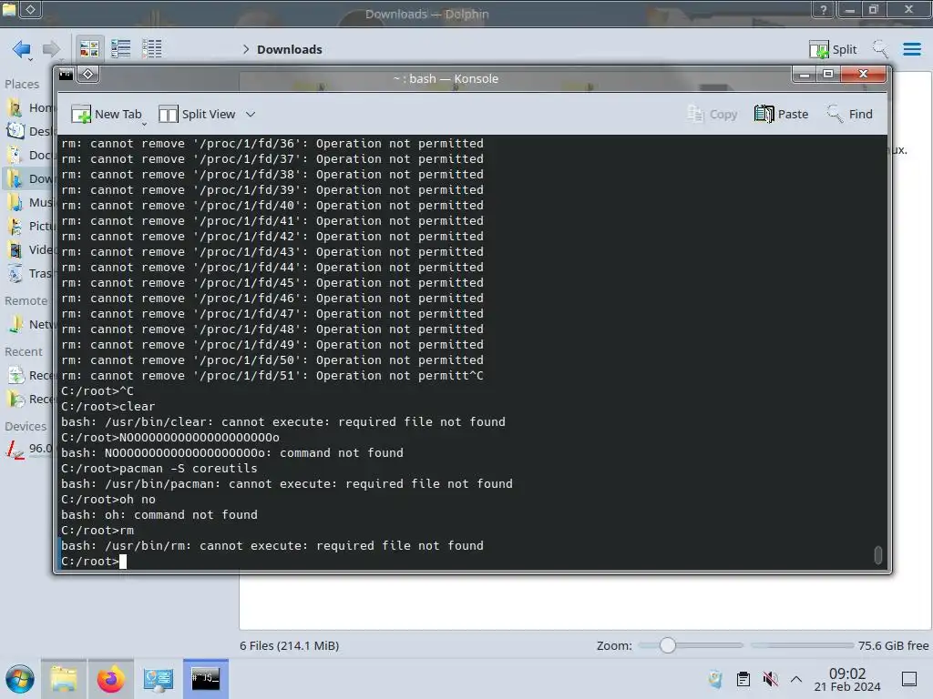Open system settings taskbar icon
This screenshot has height=699, width=933.
click(x=159, y=679)
